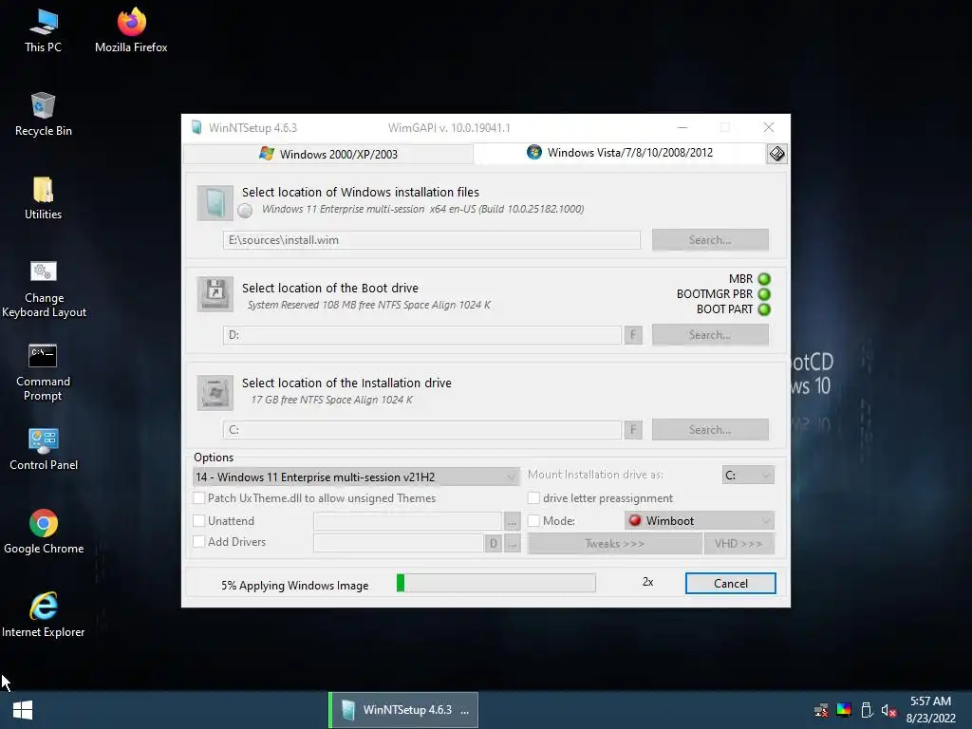The height and width of the screenshot is (729, 972).
Task: Open Control Panel desktop icon
Action: (44, 449)
